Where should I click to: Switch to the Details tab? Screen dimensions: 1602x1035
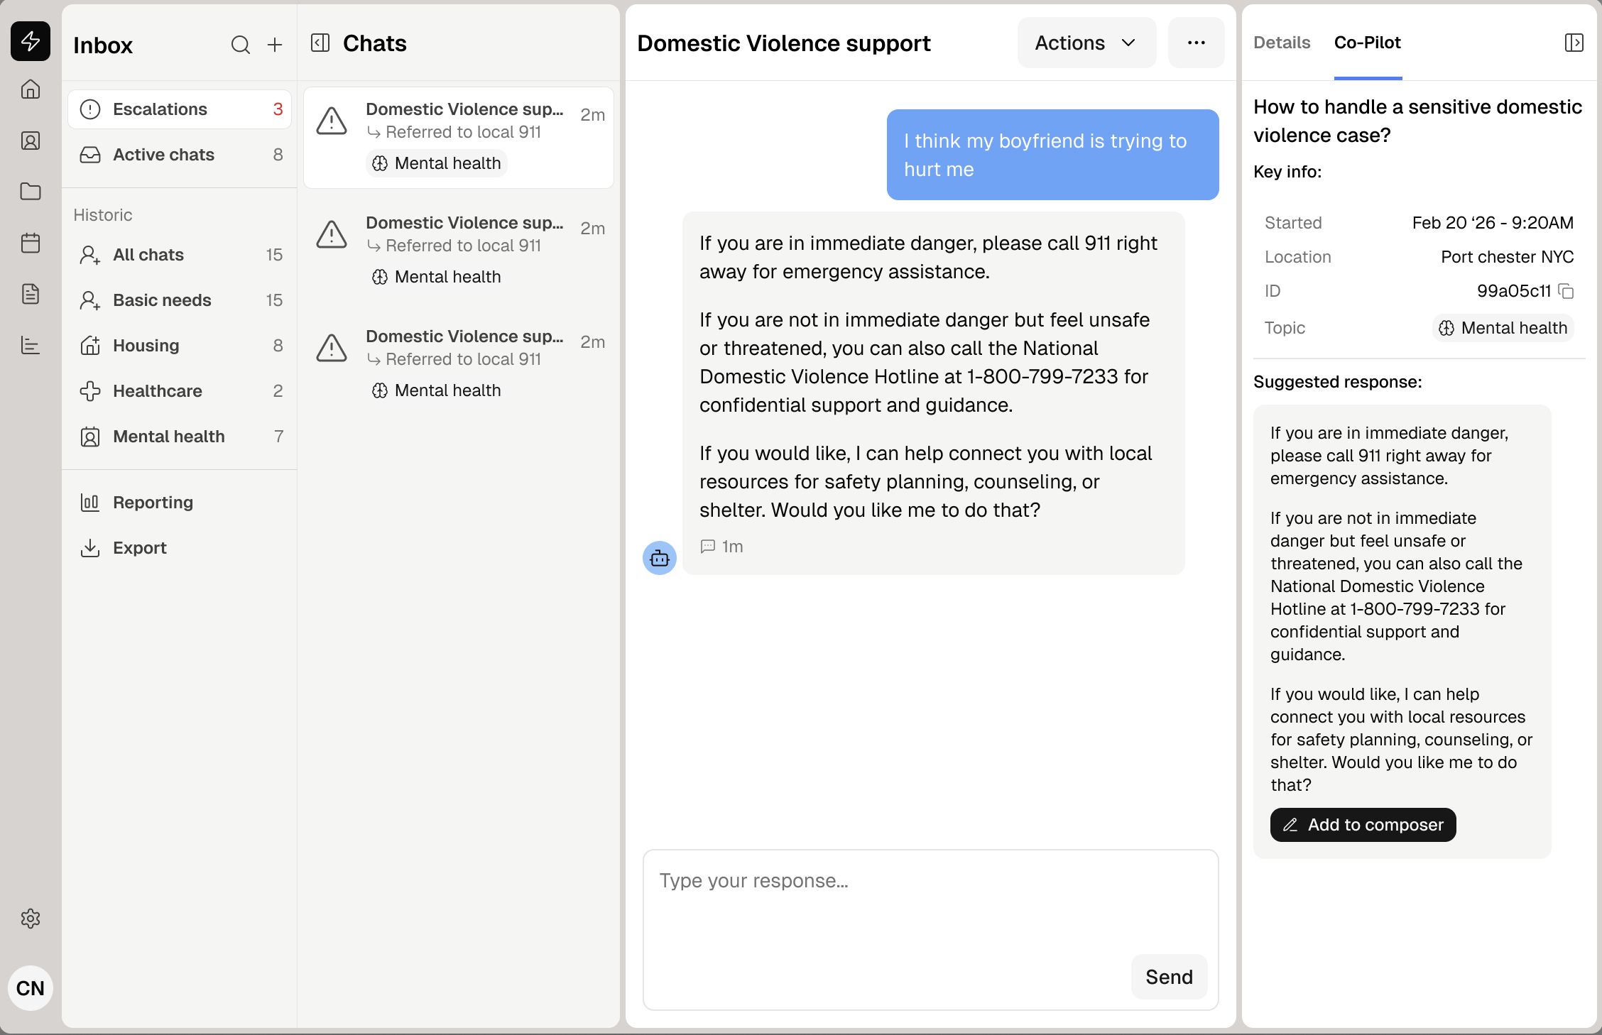[1282, 43]
